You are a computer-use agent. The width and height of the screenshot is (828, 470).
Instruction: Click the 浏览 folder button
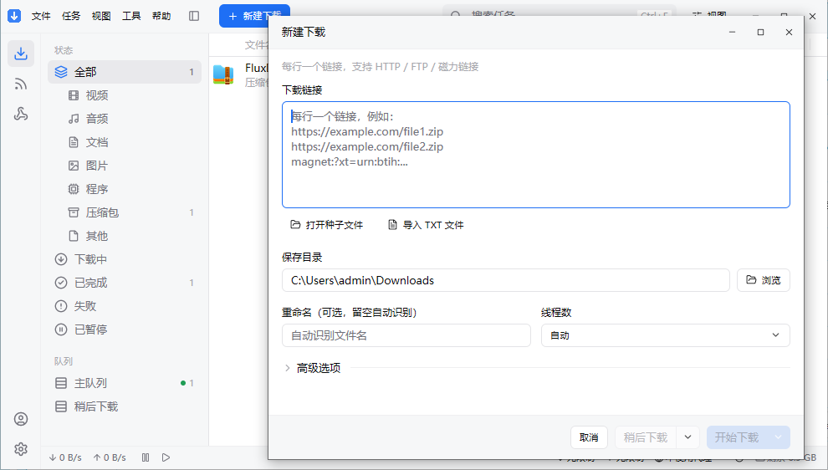[x=764, y=280]
